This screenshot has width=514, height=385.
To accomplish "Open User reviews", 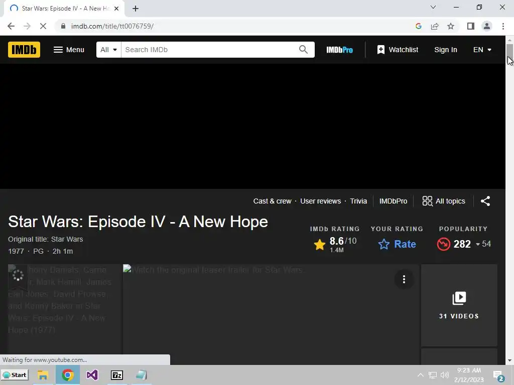I will click(x=320, y=201).
